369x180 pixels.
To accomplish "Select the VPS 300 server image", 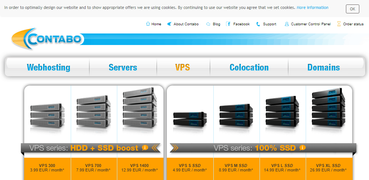I will click(x=48, y=116).
